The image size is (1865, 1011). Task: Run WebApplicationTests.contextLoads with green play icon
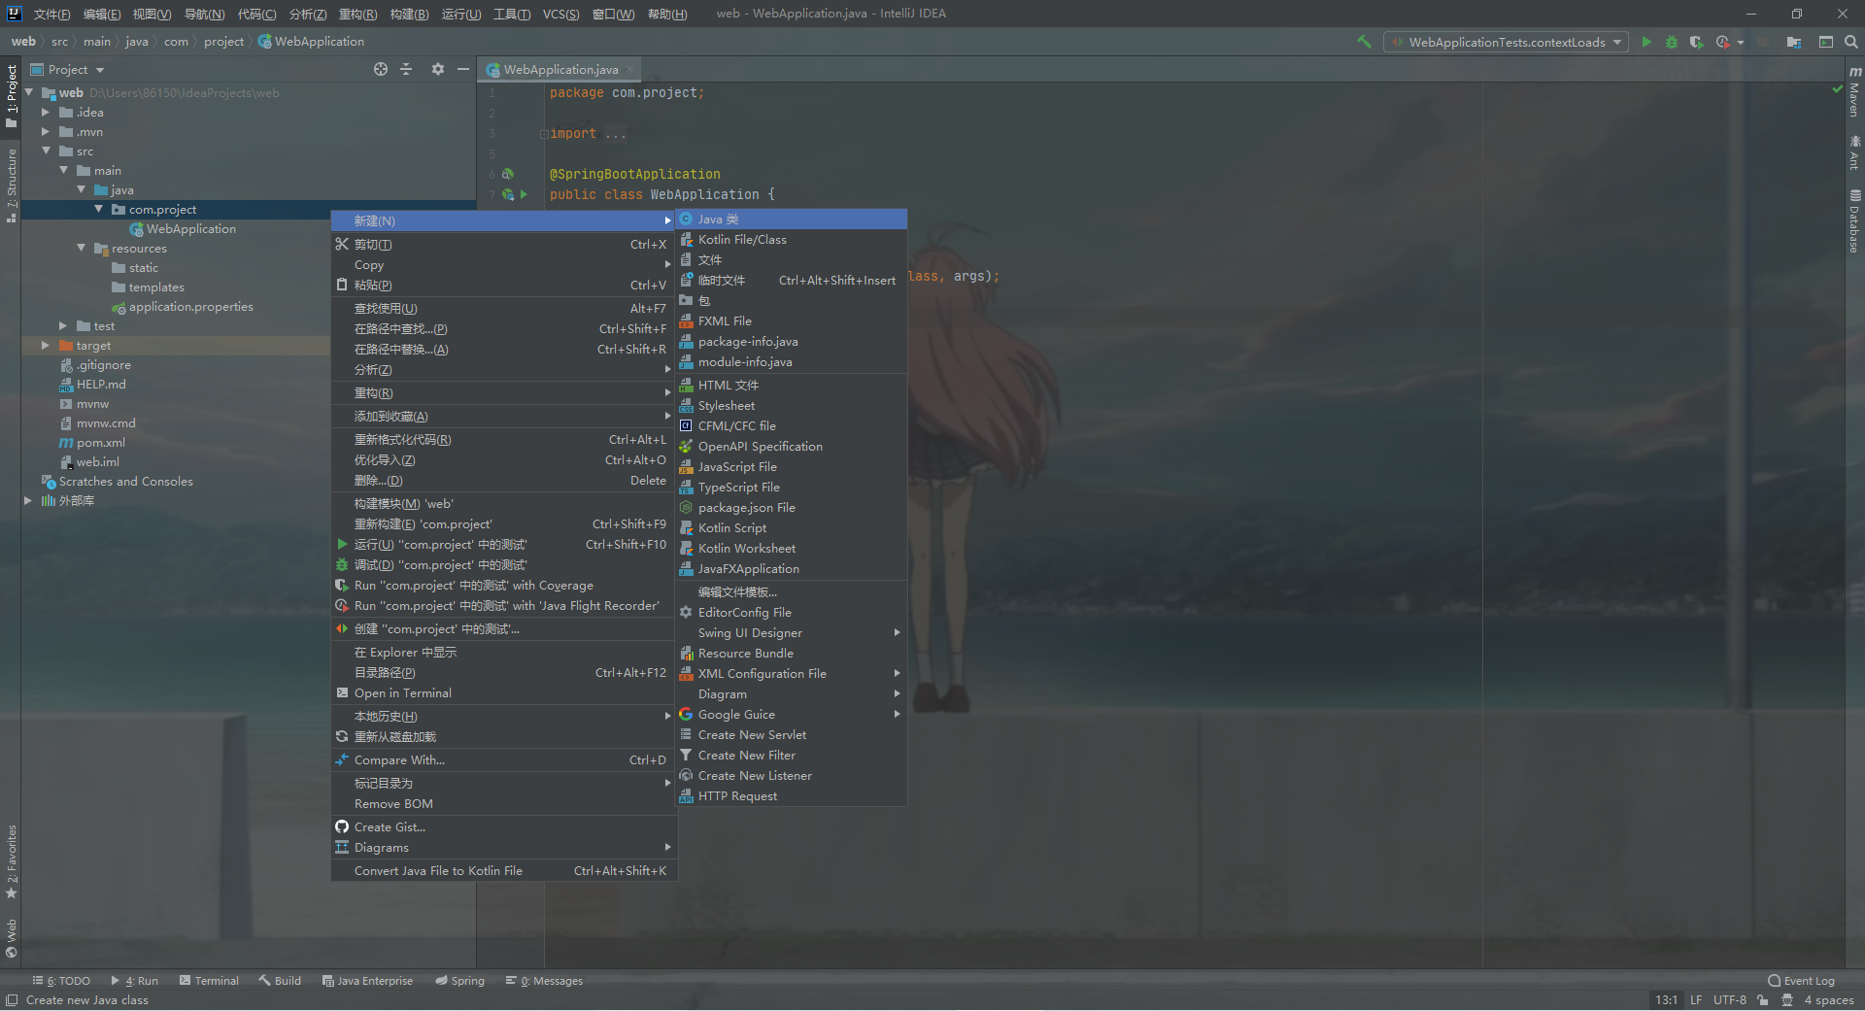coord(1646,42)
